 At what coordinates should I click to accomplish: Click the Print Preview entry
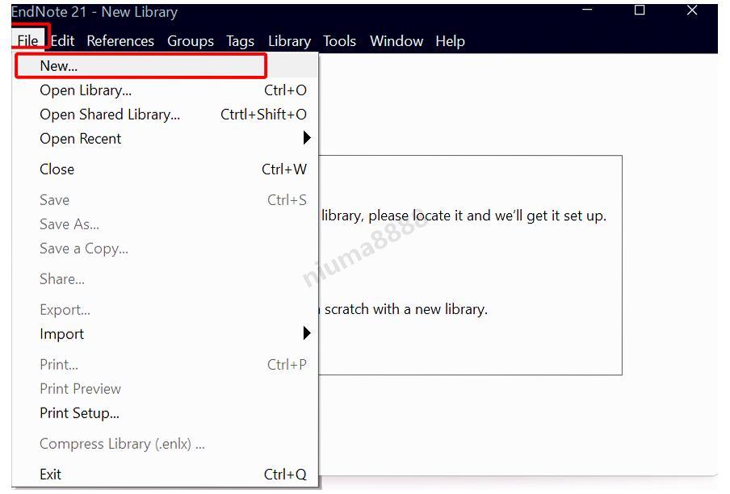click(x=166, y=388)
